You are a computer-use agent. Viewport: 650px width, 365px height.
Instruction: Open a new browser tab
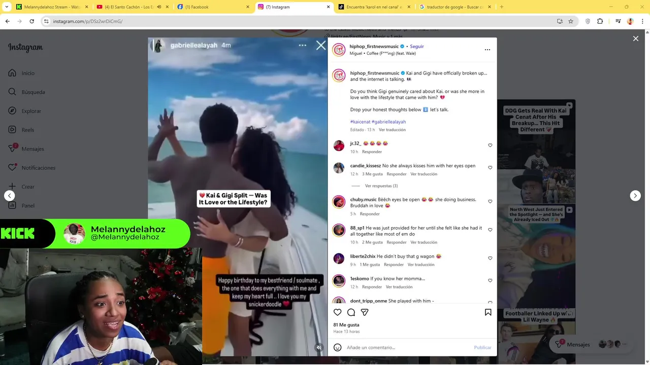(502, 7)
